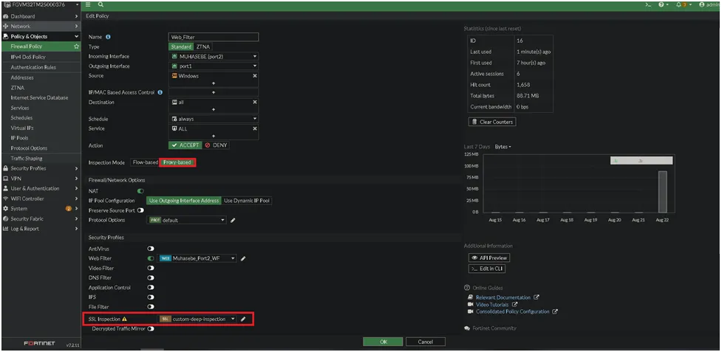Disable the Web Filter toggle

[151, 258]
